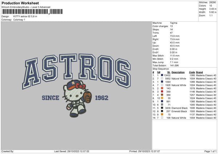218x154 pixels.
Task: Click thread code 1146 in row 6
Action: point(192,92)
